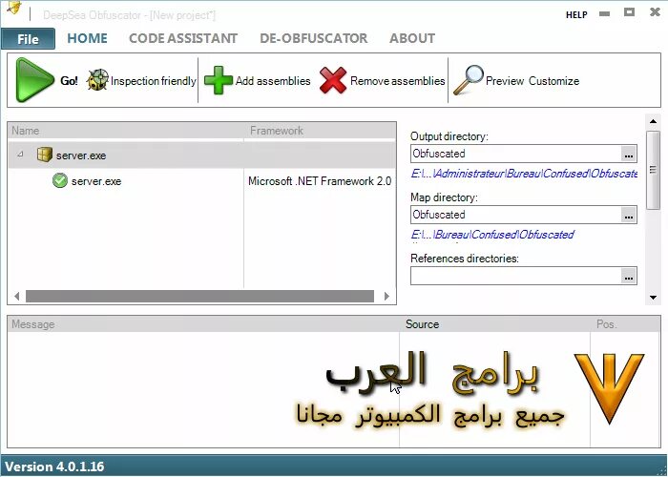Click the assemblies list horizontal scrollbar thumb
668x477 pixels.
pyautogui.click(x=199, y=296)
